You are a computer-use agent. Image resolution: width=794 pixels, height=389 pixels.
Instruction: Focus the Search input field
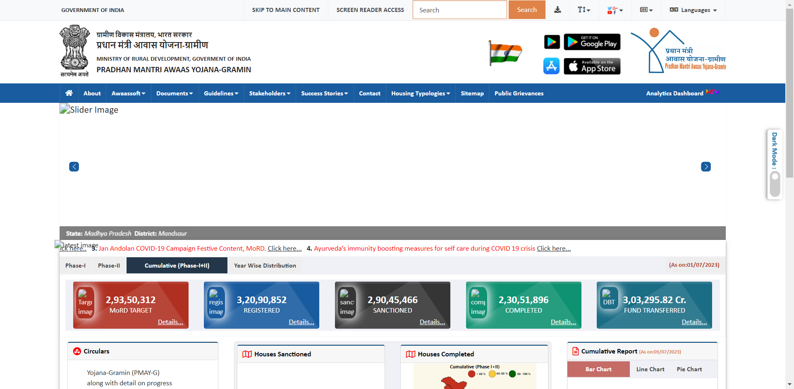[x=459, y=9]
